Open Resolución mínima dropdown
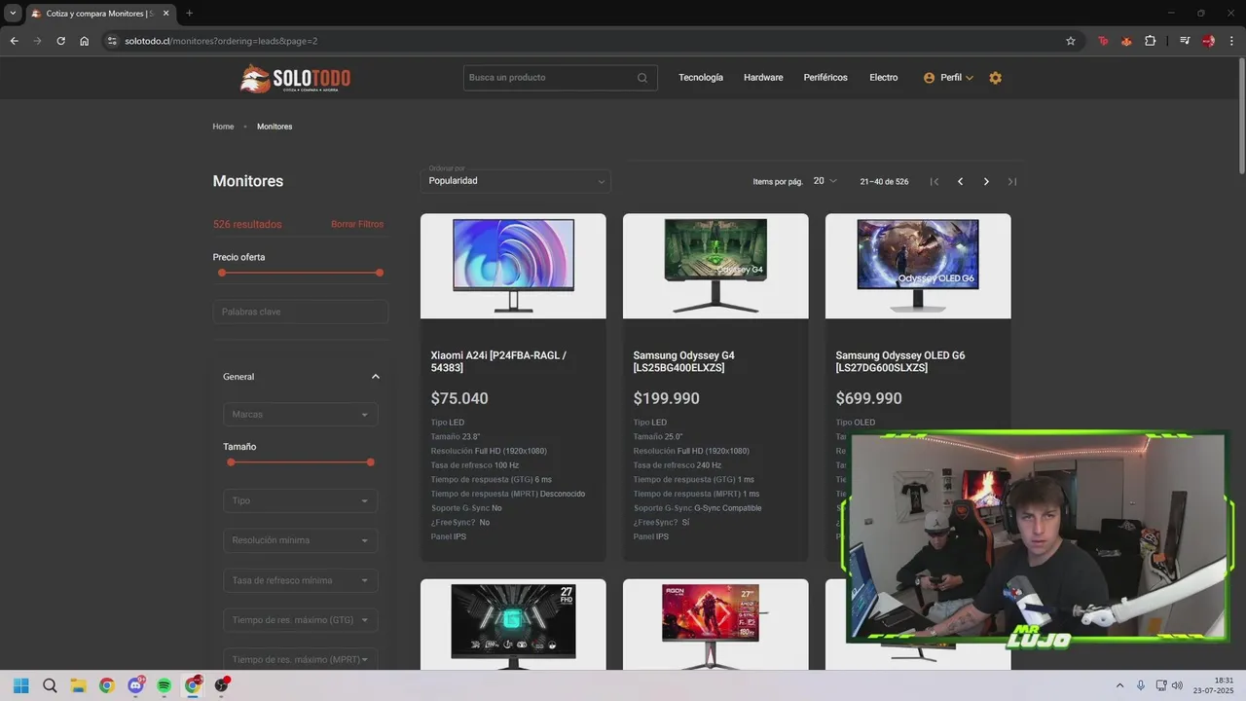The image size is (1246, 701). point(301,540)
